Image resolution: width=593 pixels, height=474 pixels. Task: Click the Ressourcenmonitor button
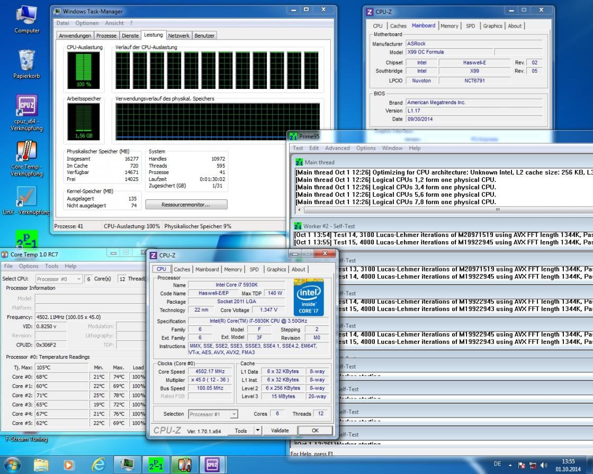[x=186, y=205]
